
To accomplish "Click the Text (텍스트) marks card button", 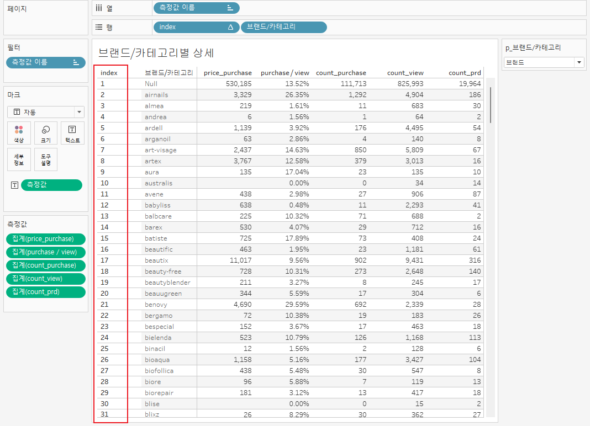I will 72,133.
